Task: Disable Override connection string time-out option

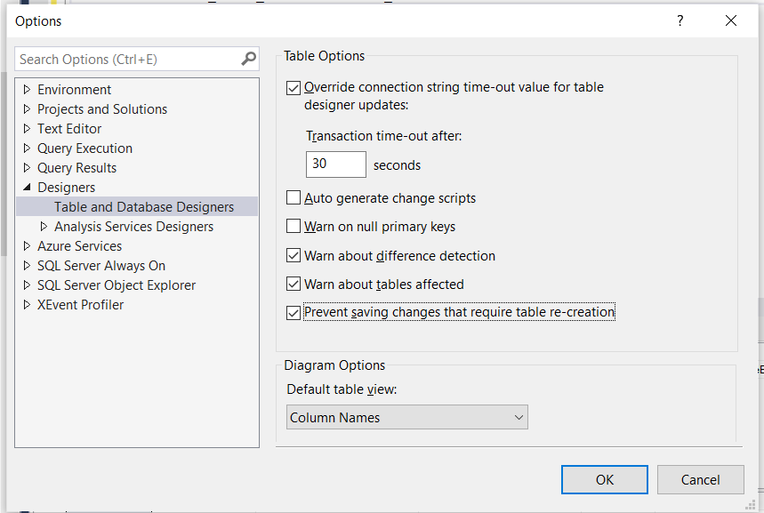Action: tap(294, 87)
